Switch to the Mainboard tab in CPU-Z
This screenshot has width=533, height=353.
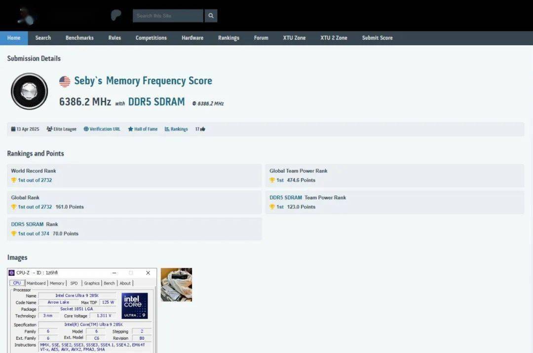coord(36,283)
